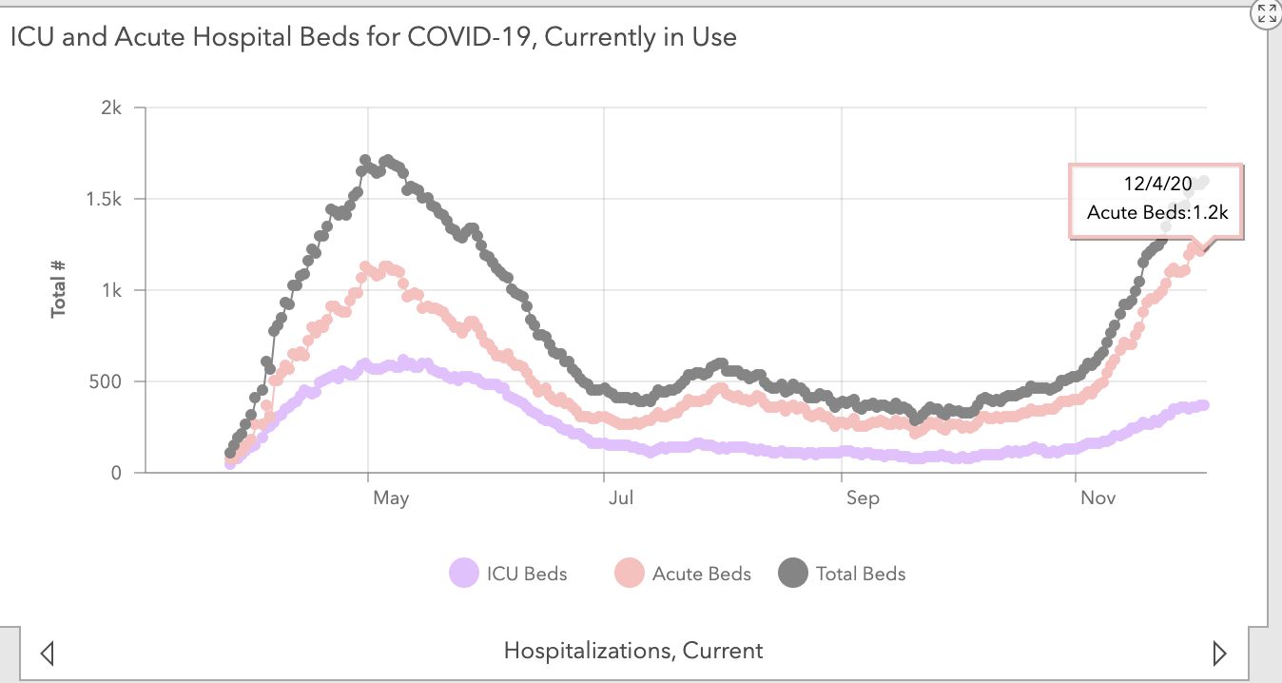Select the Hospitalizations, Current tab title
Viewport: 1282px width, 683px height.
(x=633, y=651)
